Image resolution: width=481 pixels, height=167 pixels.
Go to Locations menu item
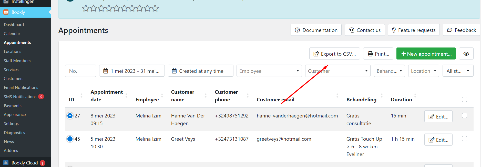tap(13, 52)
